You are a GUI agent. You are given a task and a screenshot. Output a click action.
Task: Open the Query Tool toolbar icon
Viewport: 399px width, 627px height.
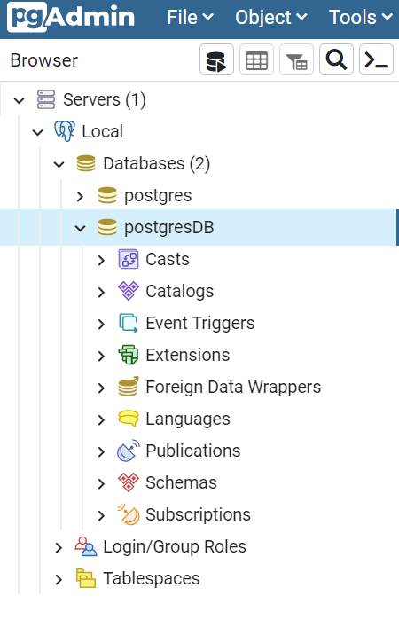[x=216, y=60]
